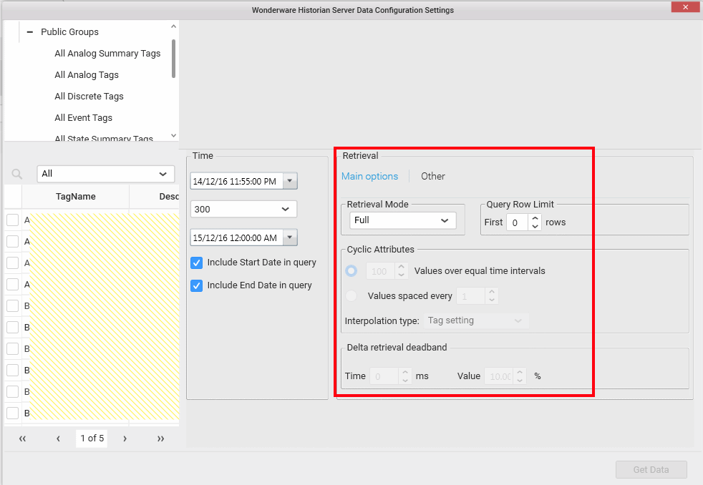
Task: Increase the Values spaced every value
Action: (492, 293)
